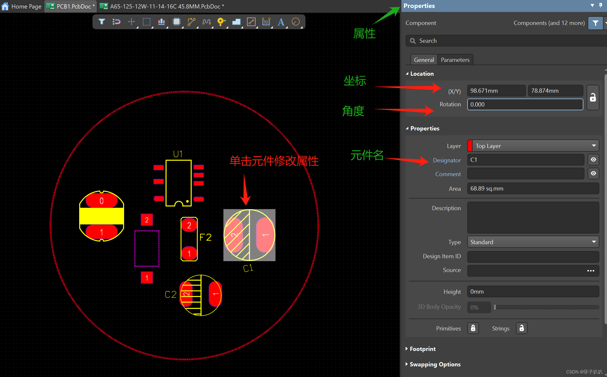Screen dimensions: 607x377
Task: Select the move objects cross tool
Action: 131,22
